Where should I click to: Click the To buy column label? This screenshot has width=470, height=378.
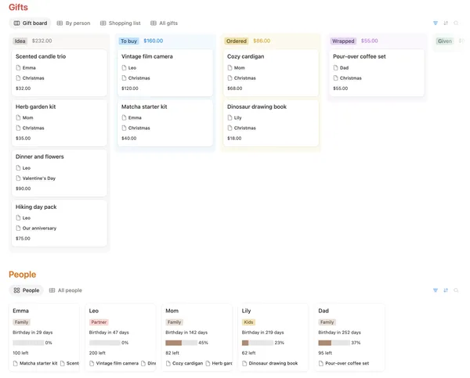[129, 41]
